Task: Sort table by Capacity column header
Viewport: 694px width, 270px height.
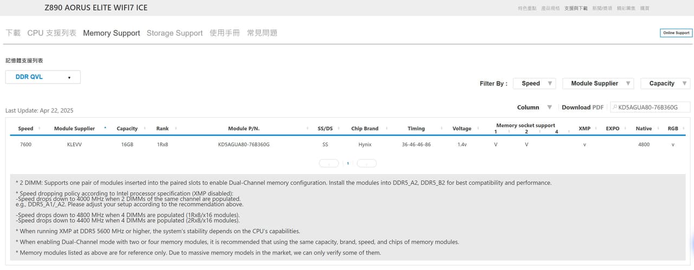Action: click(x=127, y=128)
